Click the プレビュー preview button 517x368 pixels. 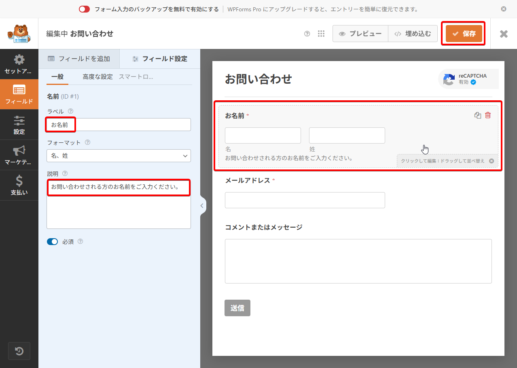tap(360, 34)
